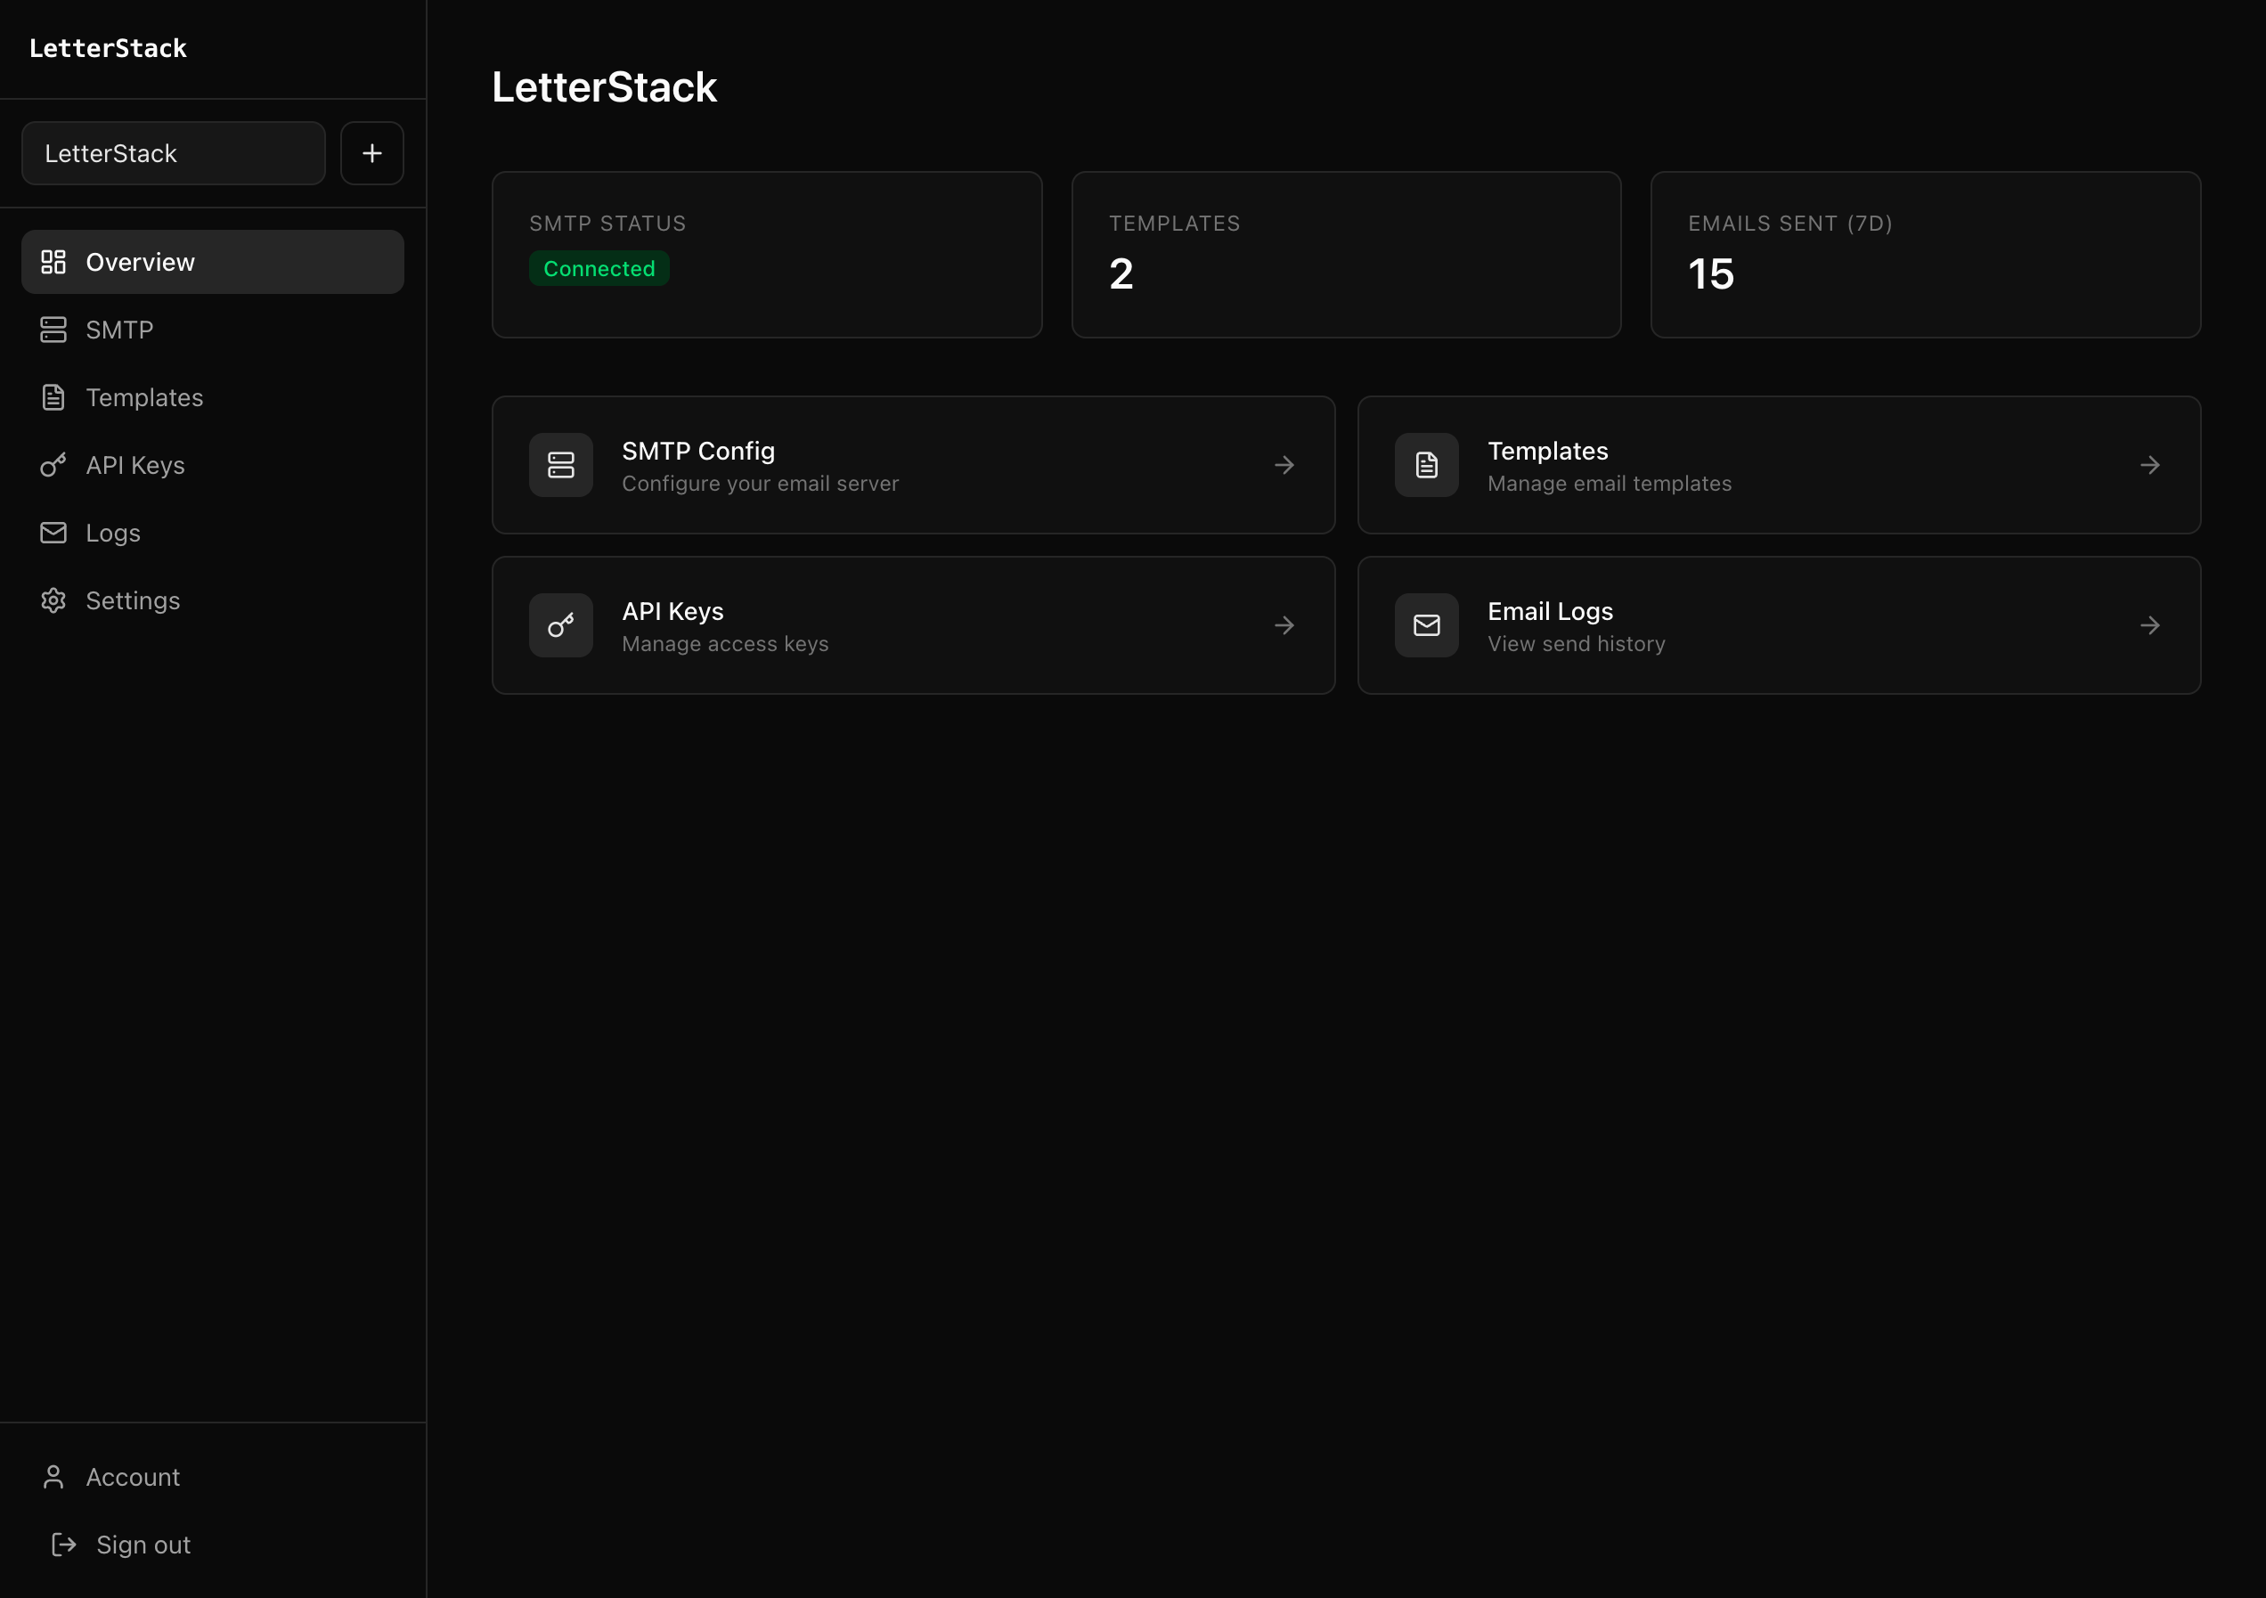Click the Overview grid icon in sidebar
This screenshot has height=1598, width=2266.
pos(53,262)
